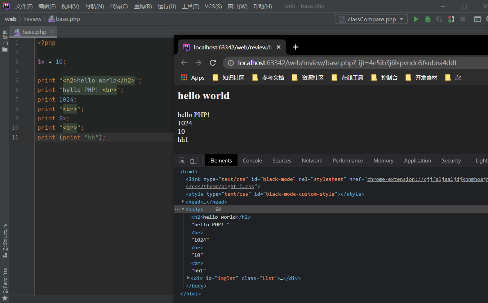This screenshot has height=303, width=488.
Task: Open classCompare.php run configuration dropdown
Action: (371, 19)
